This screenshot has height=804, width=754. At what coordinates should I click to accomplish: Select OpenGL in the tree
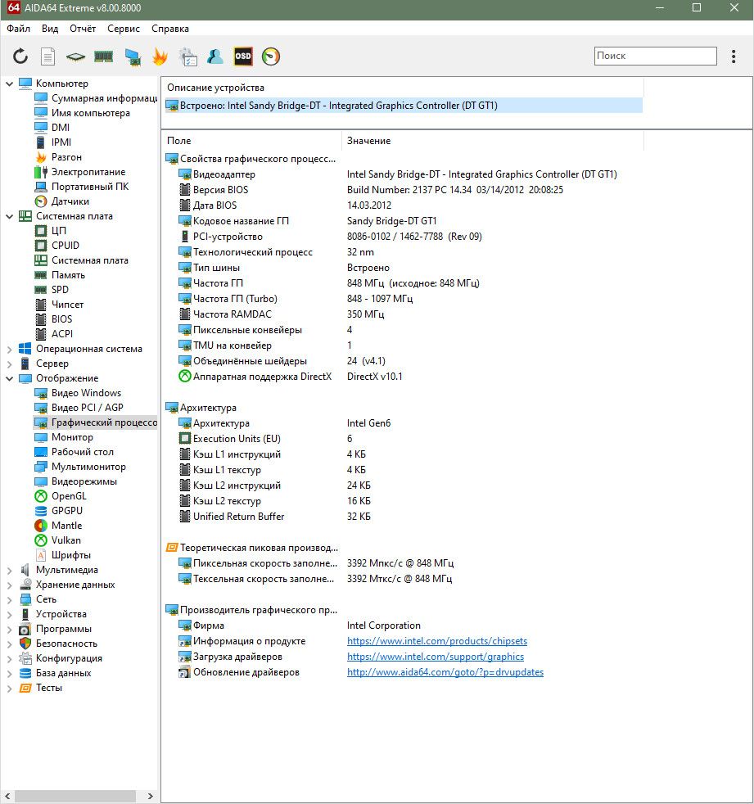coord(69,496)
